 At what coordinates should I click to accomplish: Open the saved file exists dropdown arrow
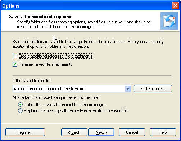pos(128,89)
